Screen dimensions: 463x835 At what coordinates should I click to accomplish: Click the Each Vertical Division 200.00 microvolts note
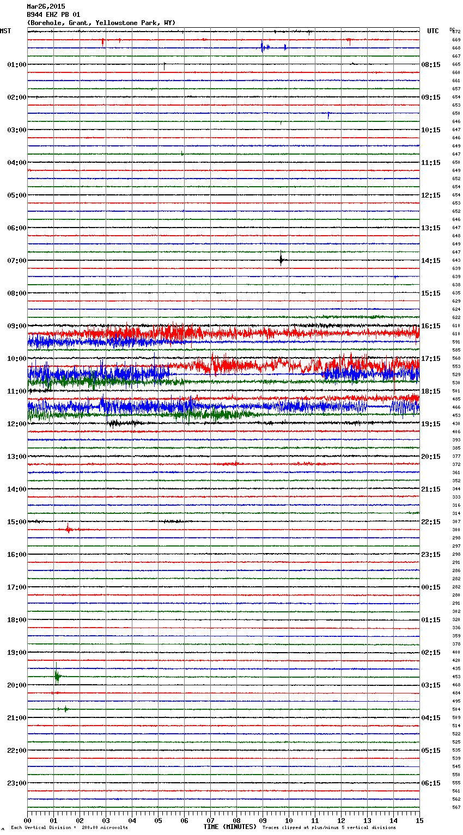(x=69, y=828)
